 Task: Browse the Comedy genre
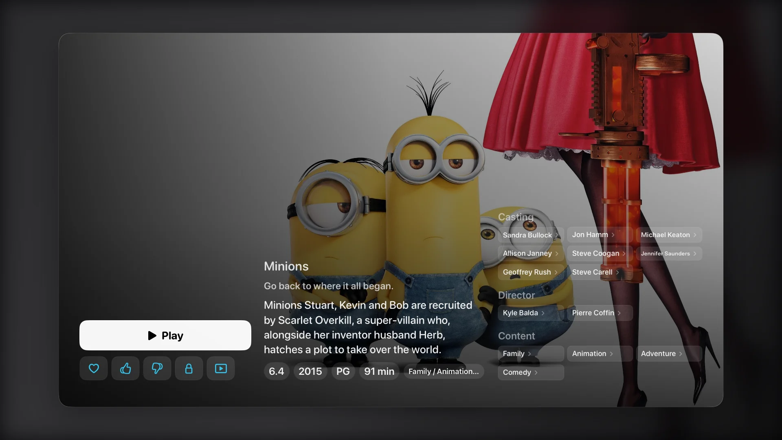(x=531, y=372)
